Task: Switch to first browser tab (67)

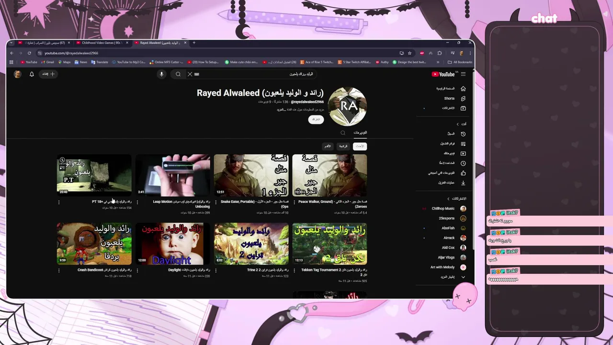Action: point(44,43)
